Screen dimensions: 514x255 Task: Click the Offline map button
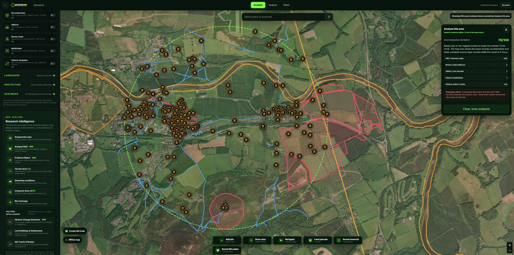pos(73,240)
